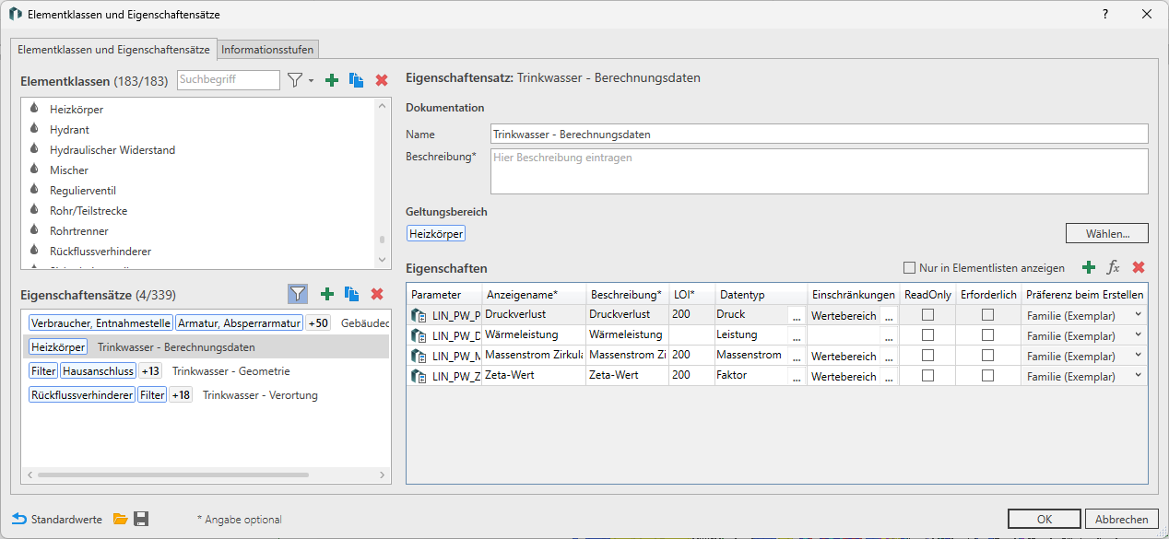Select Rohr/Teilstrecke element class
The image size is (1169, 539).
click(x=89, y=210)
